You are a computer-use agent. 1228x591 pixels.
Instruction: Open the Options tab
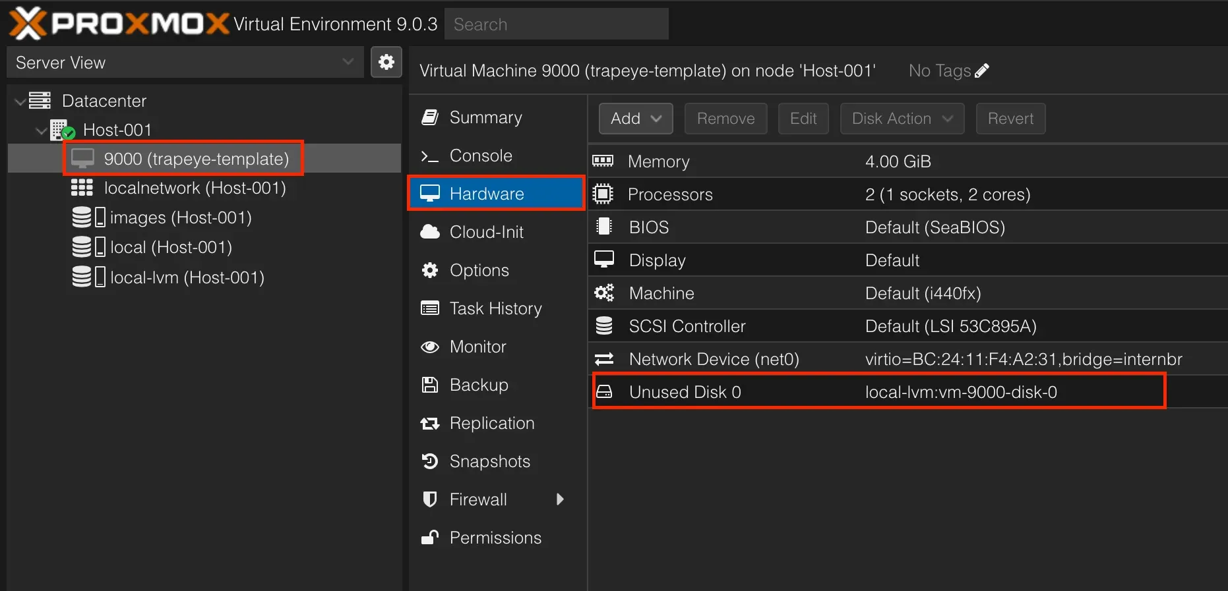pos(497,270)
